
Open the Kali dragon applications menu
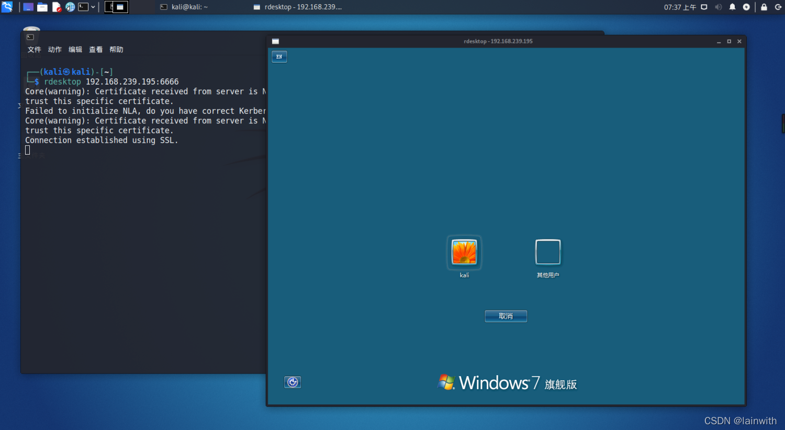tap(7, 7)
